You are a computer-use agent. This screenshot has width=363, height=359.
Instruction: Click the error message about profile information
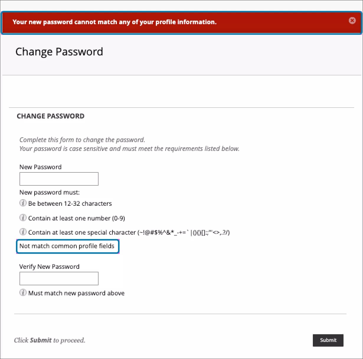pyautogui.click(x=115, y=22)
